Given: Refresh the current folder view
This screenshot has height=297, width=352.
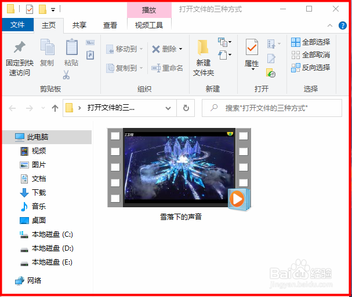Looking at the screenshot, I should (186, 108).
